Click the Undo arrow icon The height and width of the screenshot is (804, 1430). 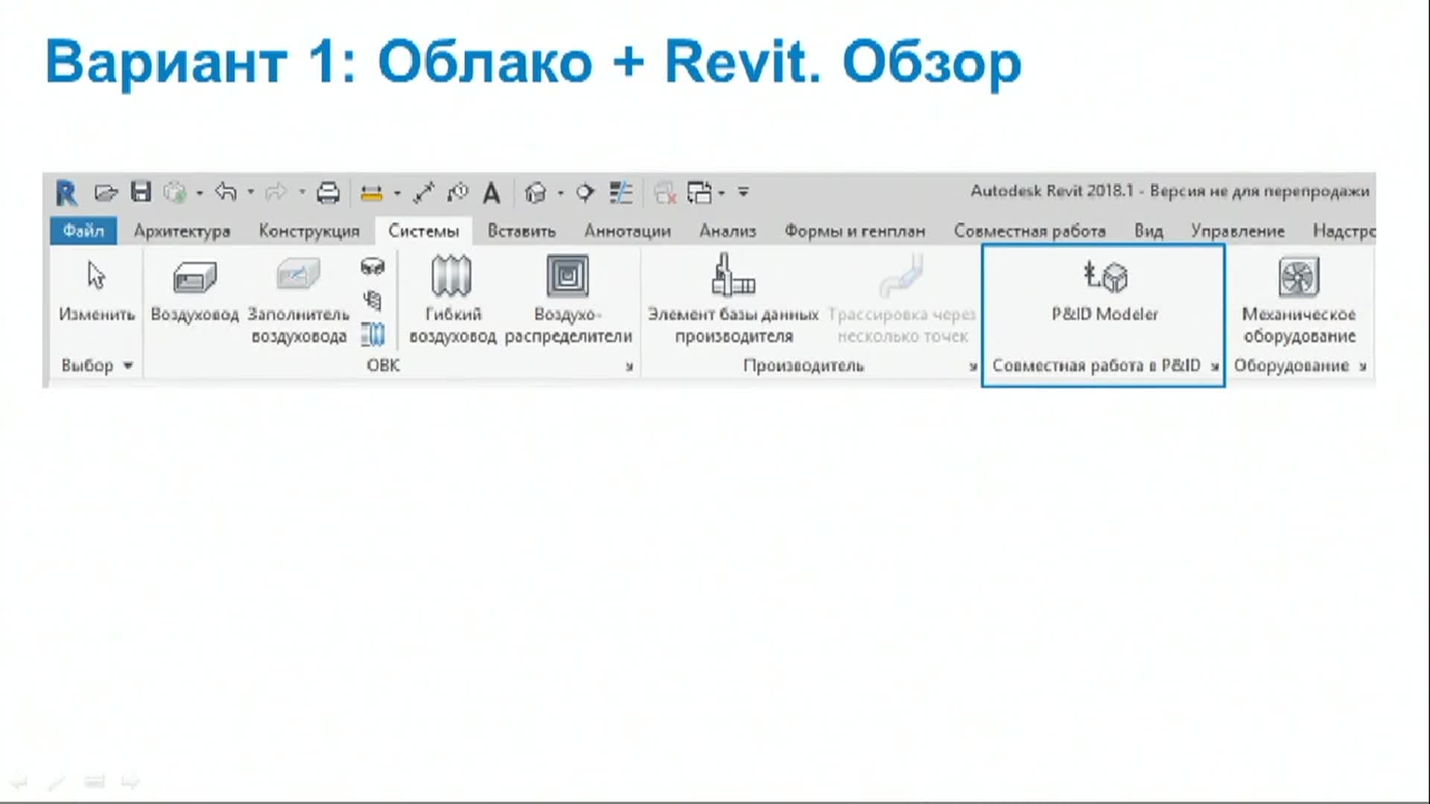226,192
